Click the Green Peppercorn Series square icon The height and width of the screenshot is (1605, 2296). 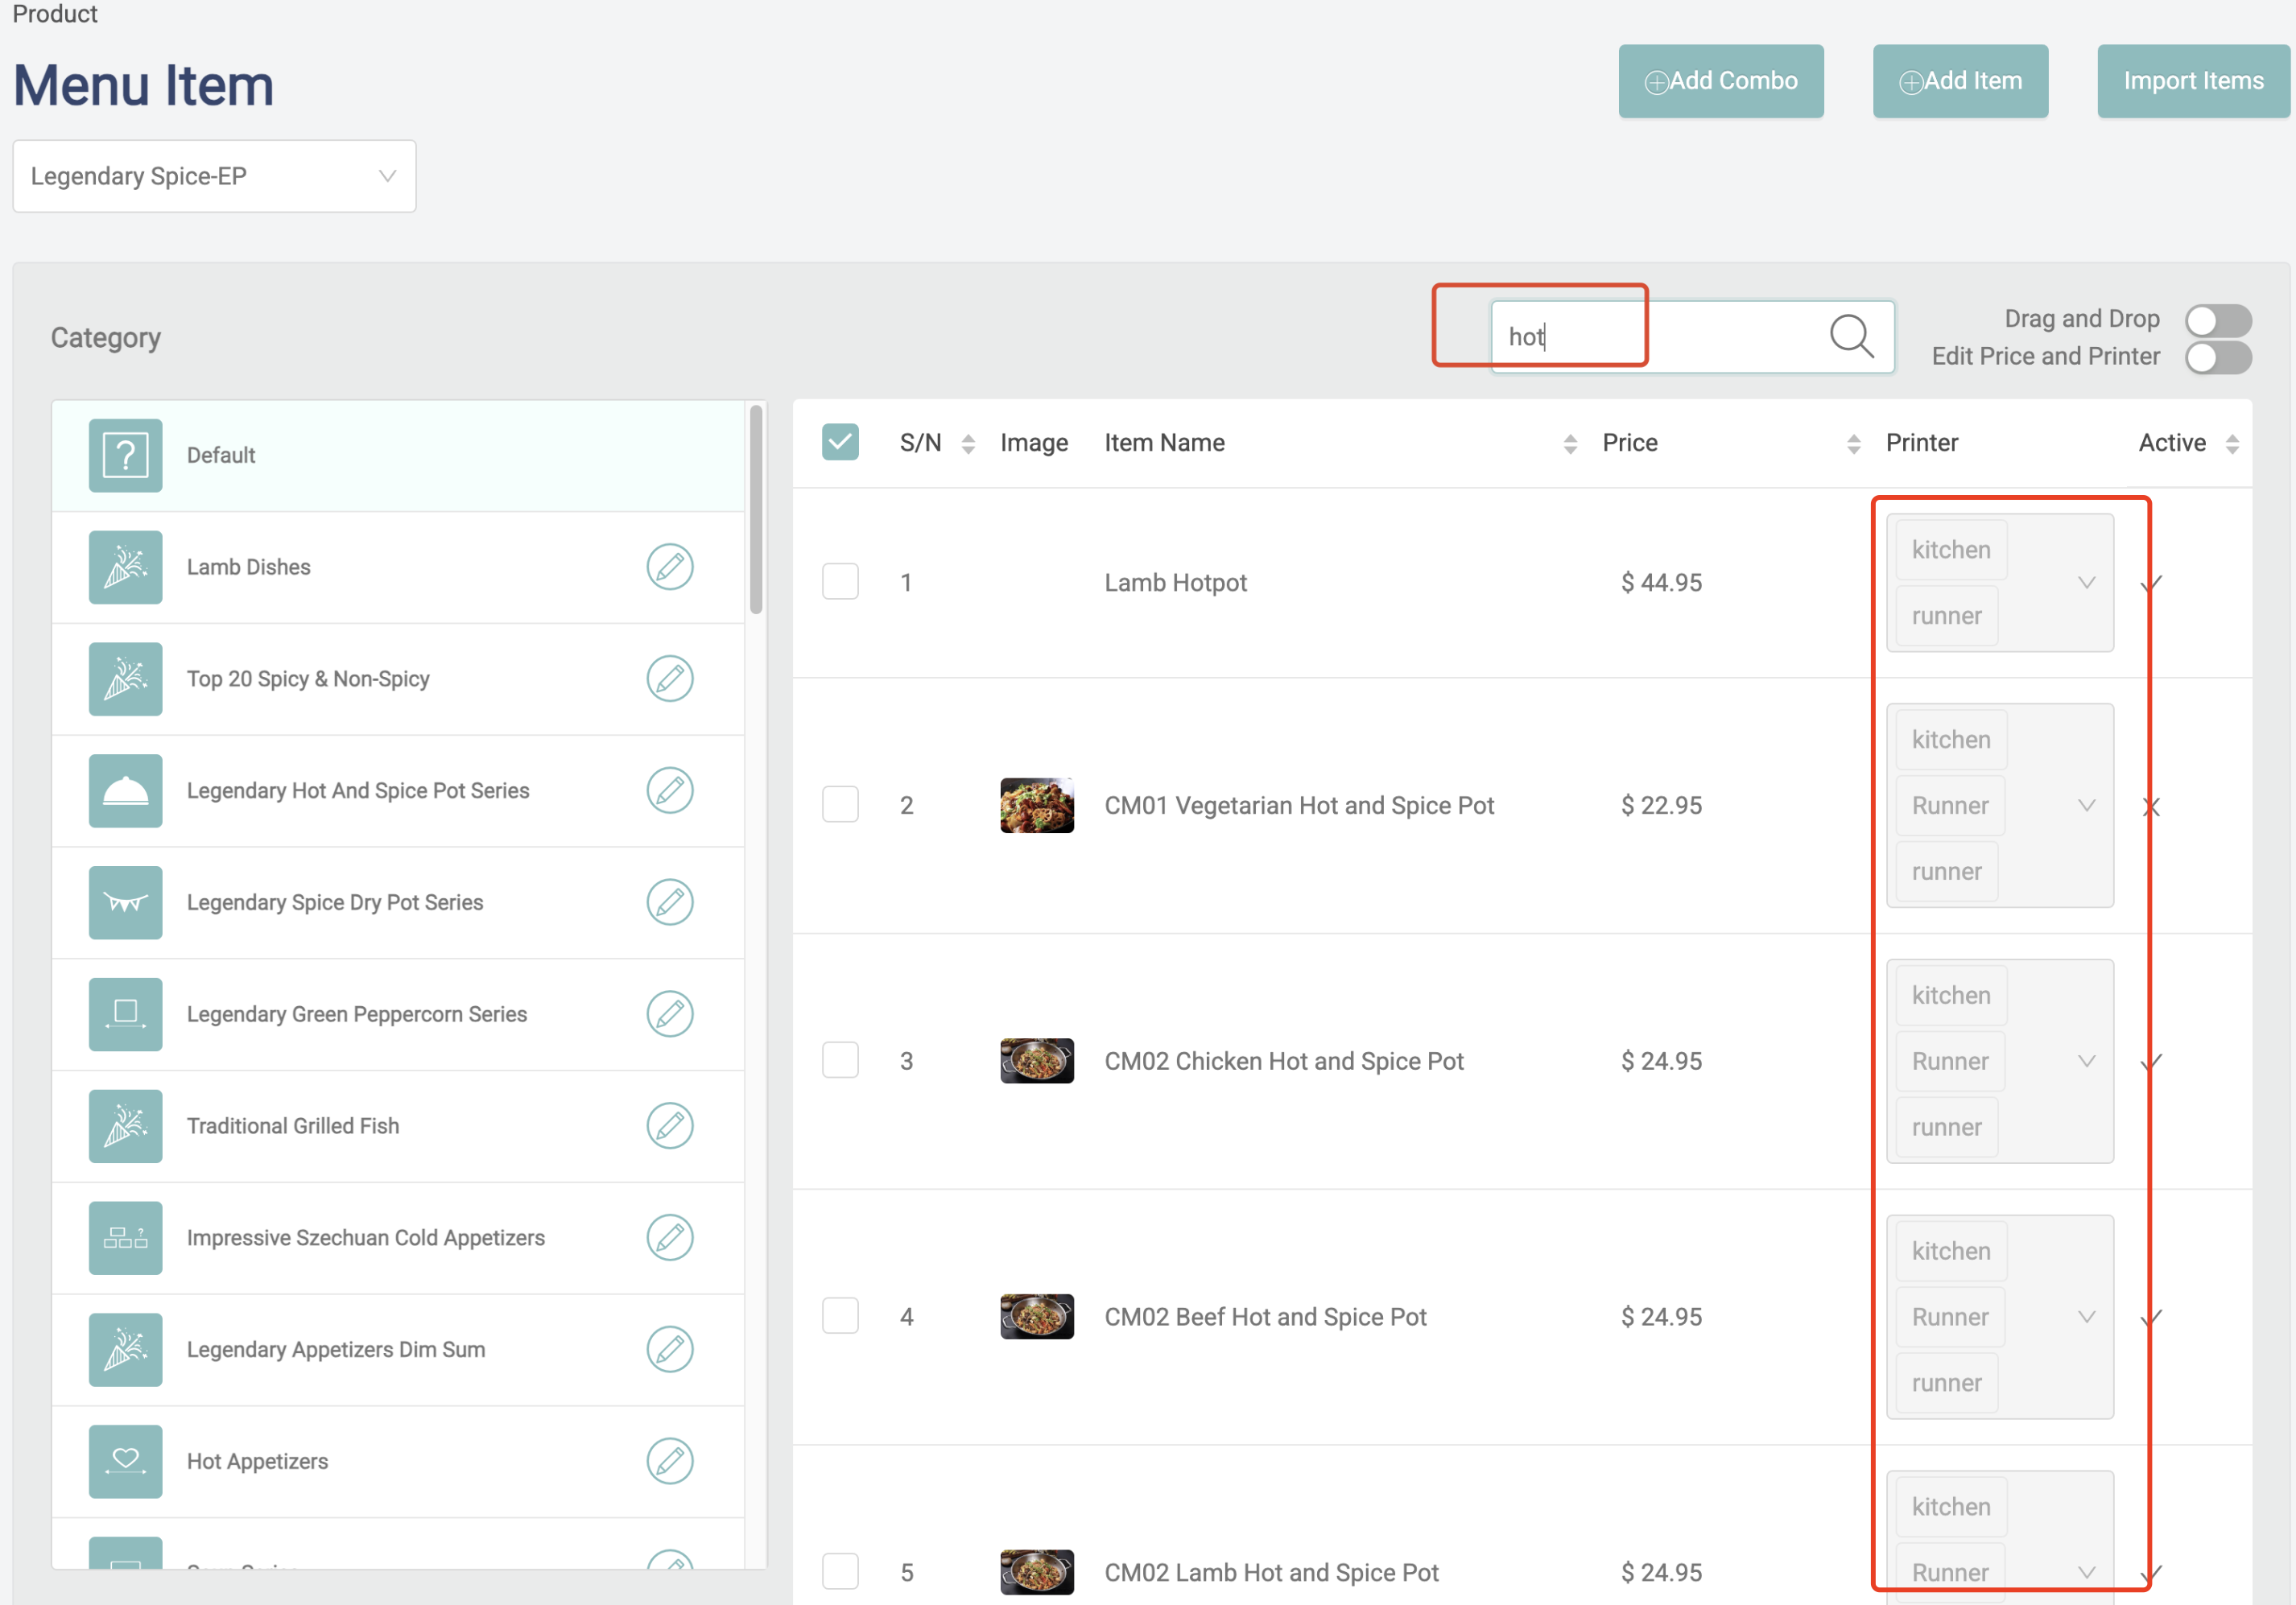click(x=125, y=1014)
